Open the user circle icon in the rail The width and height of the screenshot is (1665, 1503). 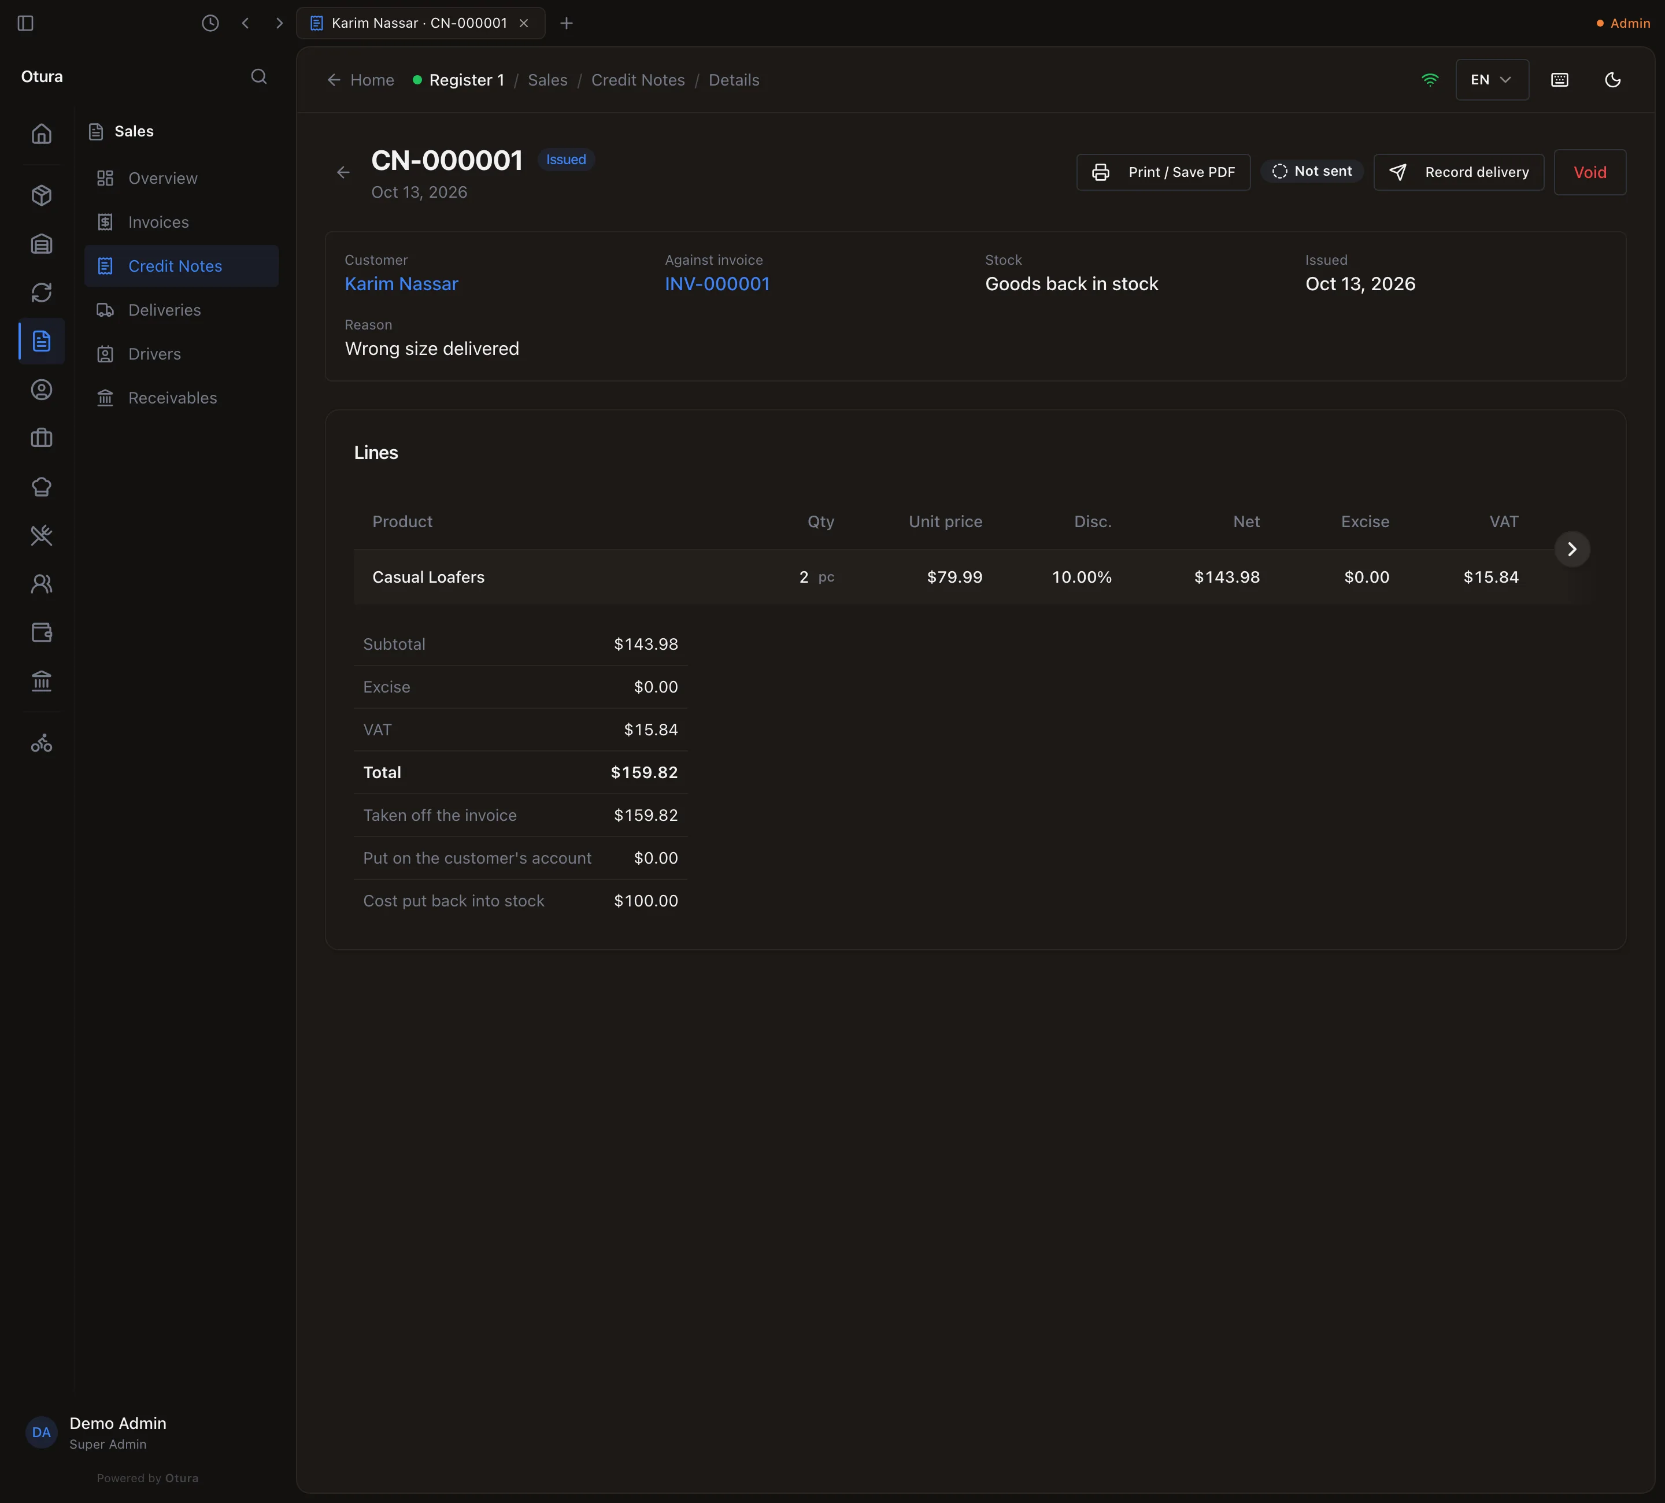41,390
